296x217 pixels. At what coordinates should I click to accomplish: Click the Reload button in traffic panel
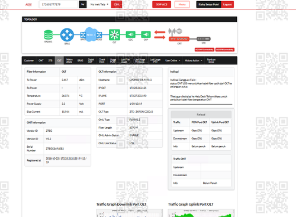201,115
